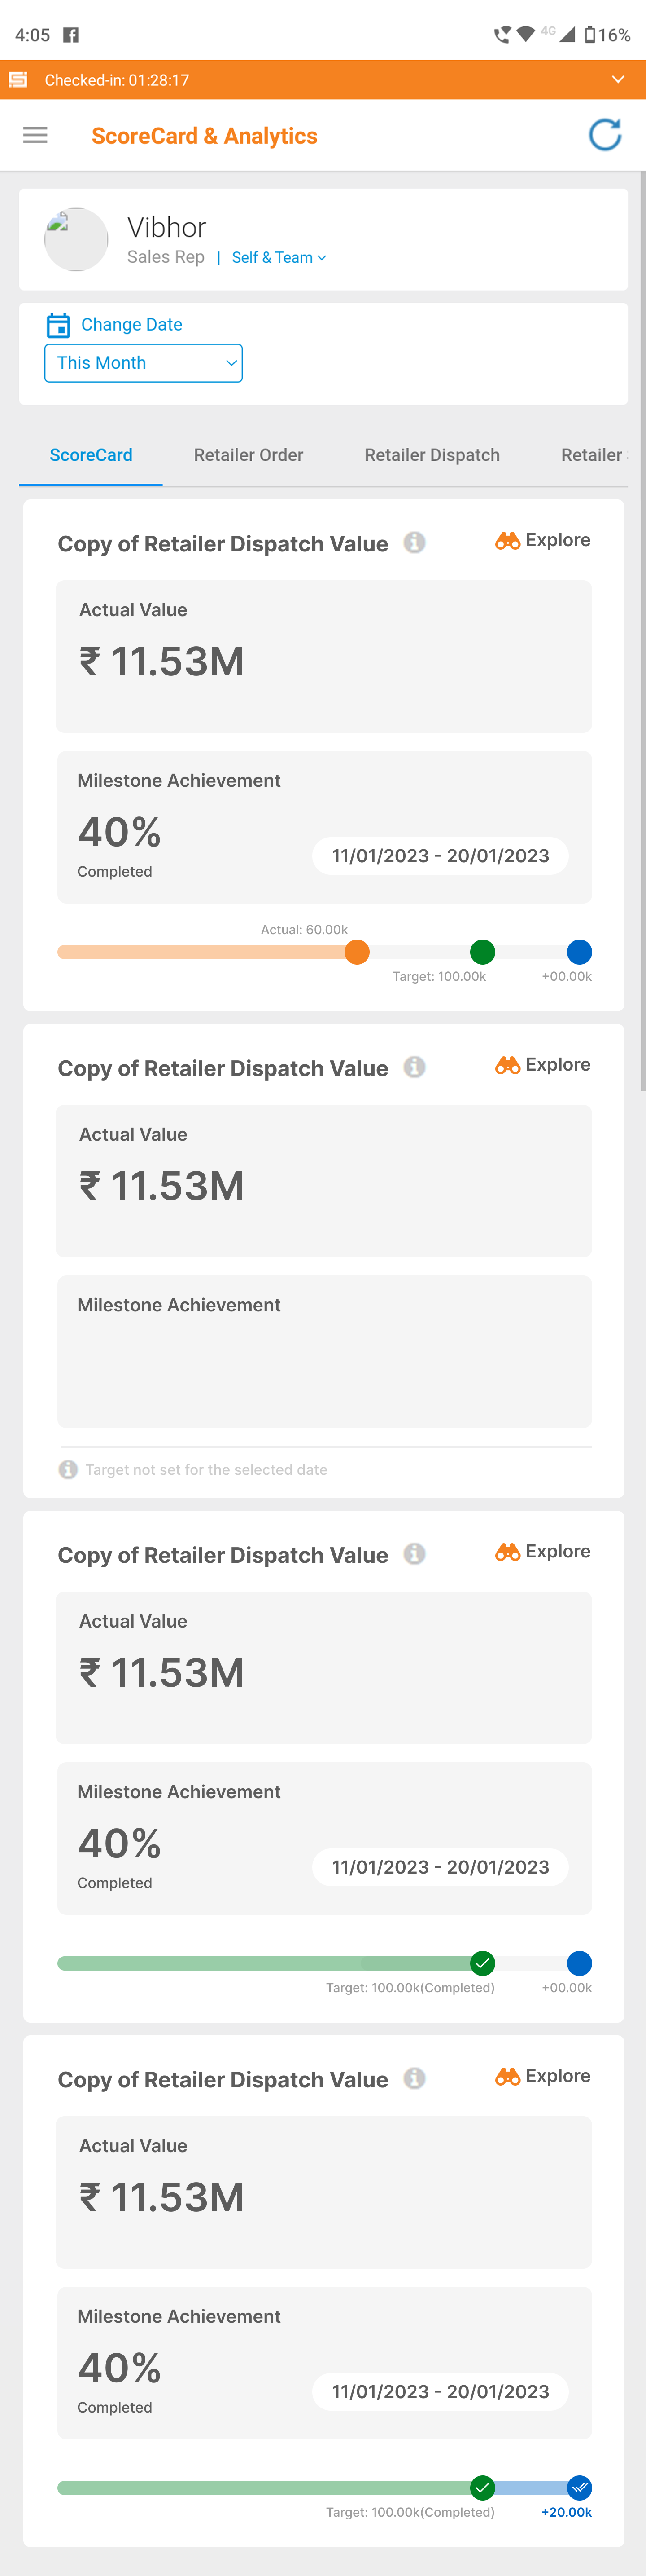This screenshot has width=646, height=2576.
Task: Tap the refresh icon in the header
Action: point(605,135)
